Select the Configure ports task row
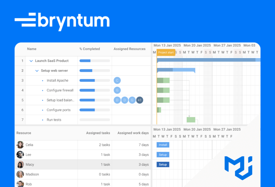 (x=83, y=110)
